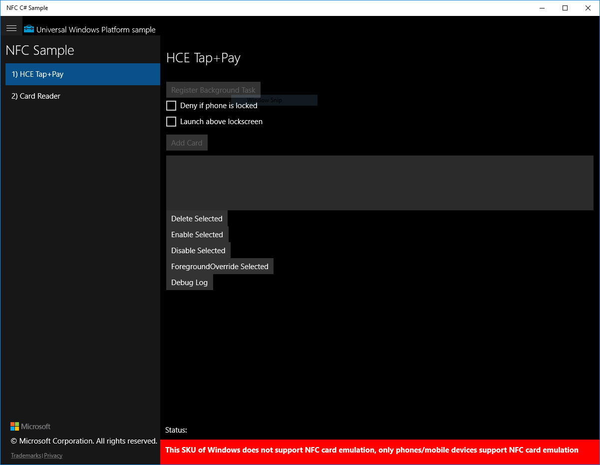Open the Debug Log

pyautogui.click(x=189, y=282)
